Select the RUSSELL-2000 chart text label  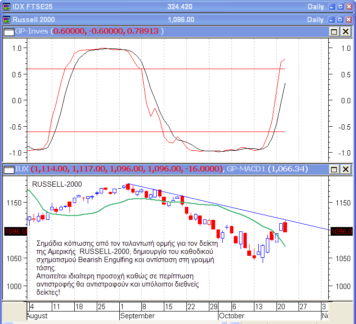[57, 184]
